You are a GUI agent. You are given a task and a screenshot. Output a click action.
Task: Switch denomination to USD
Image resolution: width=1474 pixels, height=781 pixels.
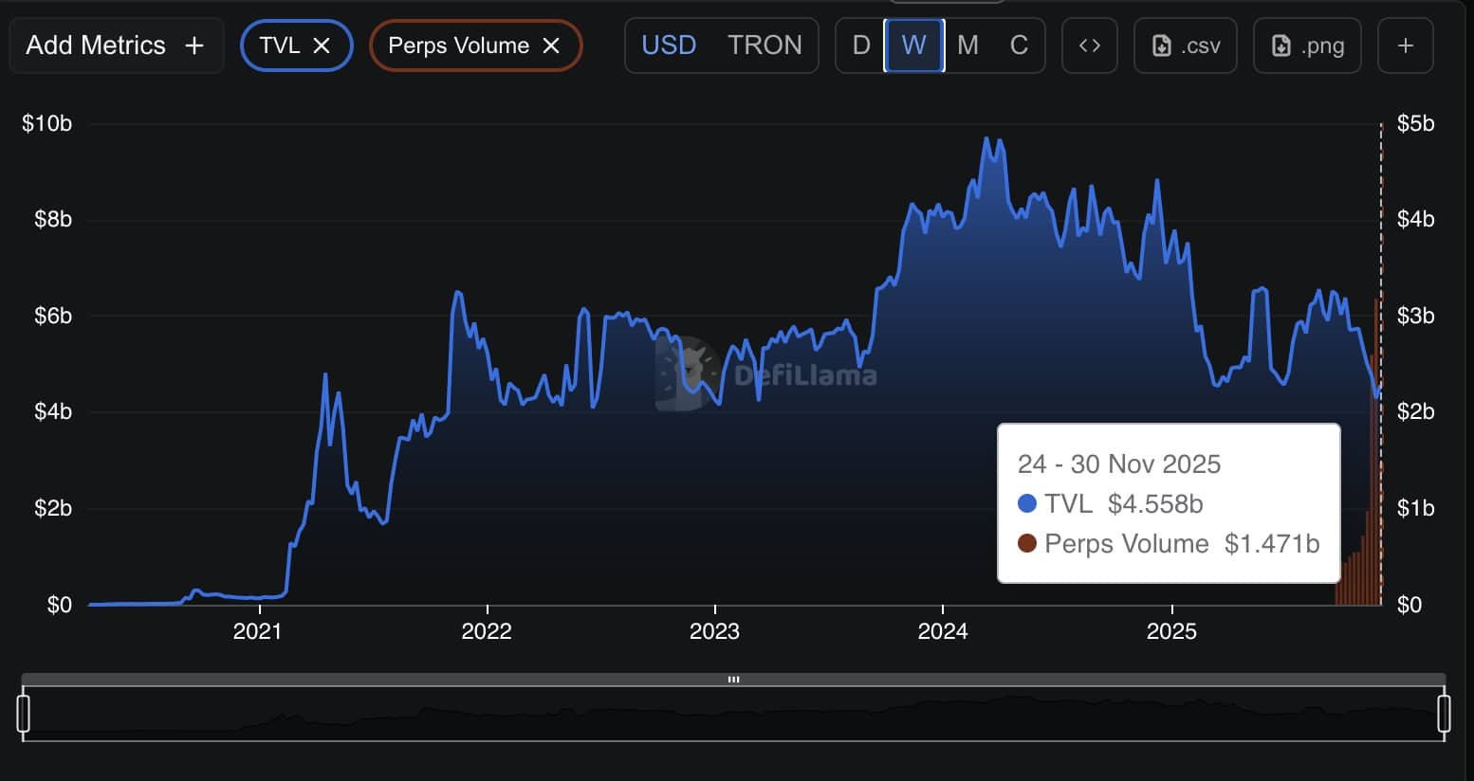pos(669,45)
